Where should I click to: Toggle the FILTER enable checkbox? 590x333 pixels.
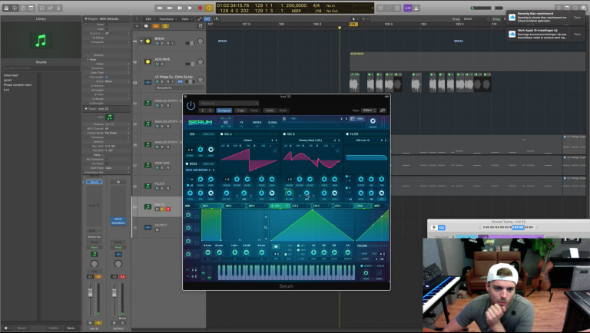347,134
